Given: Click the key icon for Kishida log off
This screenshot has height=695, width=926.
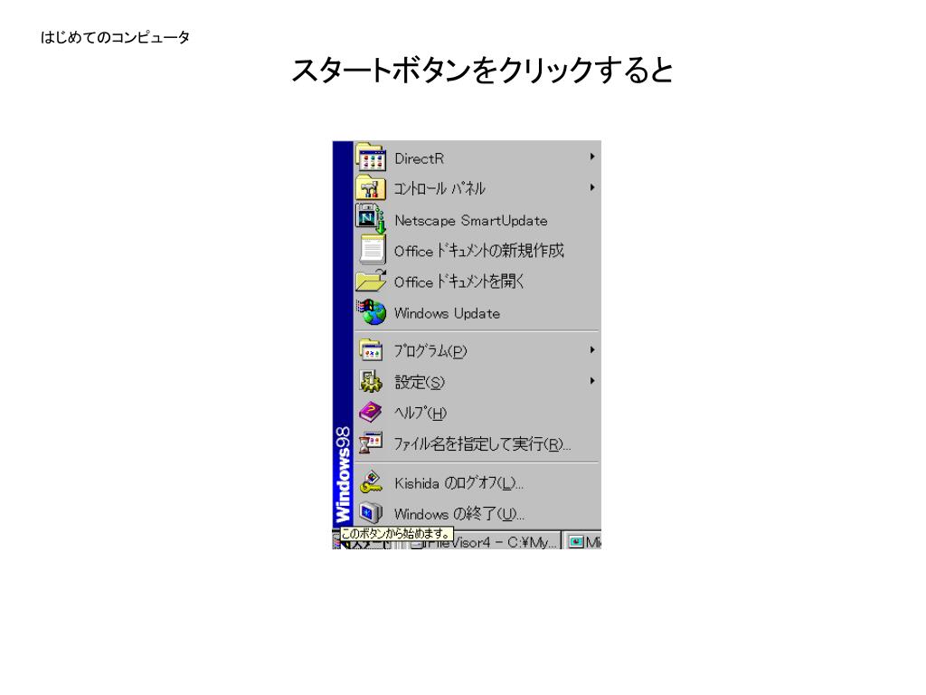Looking at the screenshot, I should (371, 482).
